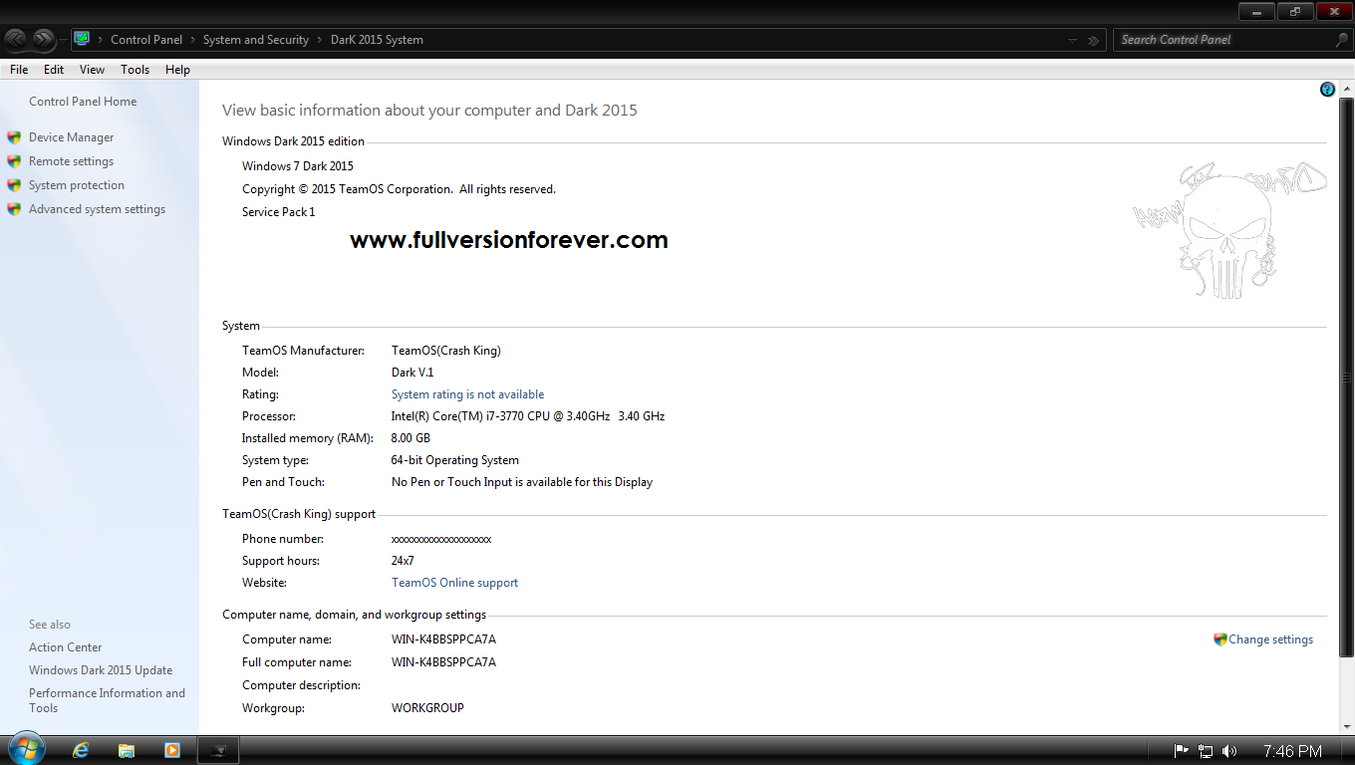Go back using the Back arrow button
1355x765 pixels.
(16, 40)
